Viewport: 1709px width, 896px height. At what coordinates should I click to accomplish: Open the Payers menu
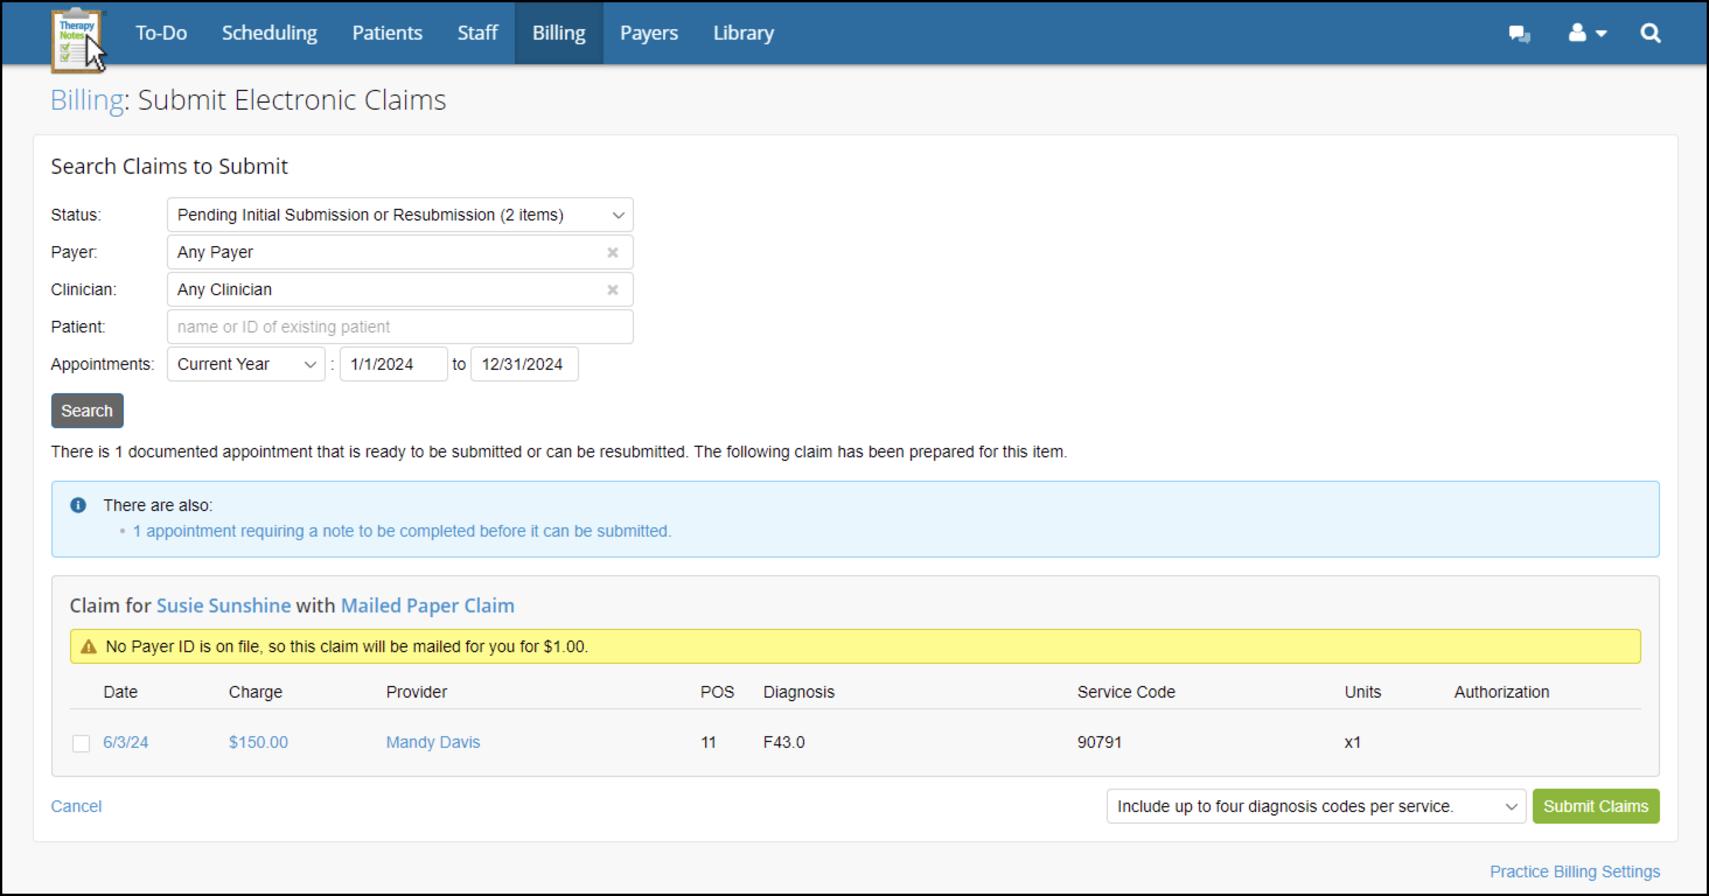click(x=648, y=33)
